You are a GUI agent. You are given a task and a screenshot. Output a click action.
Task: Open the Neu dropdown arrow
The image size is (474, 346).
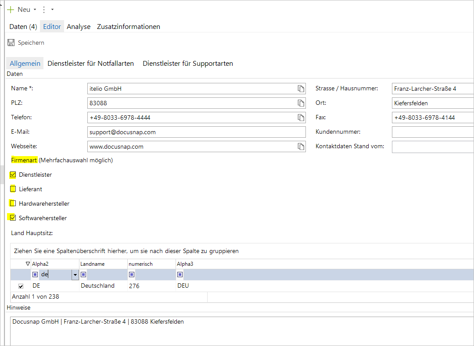coord(35,10)
